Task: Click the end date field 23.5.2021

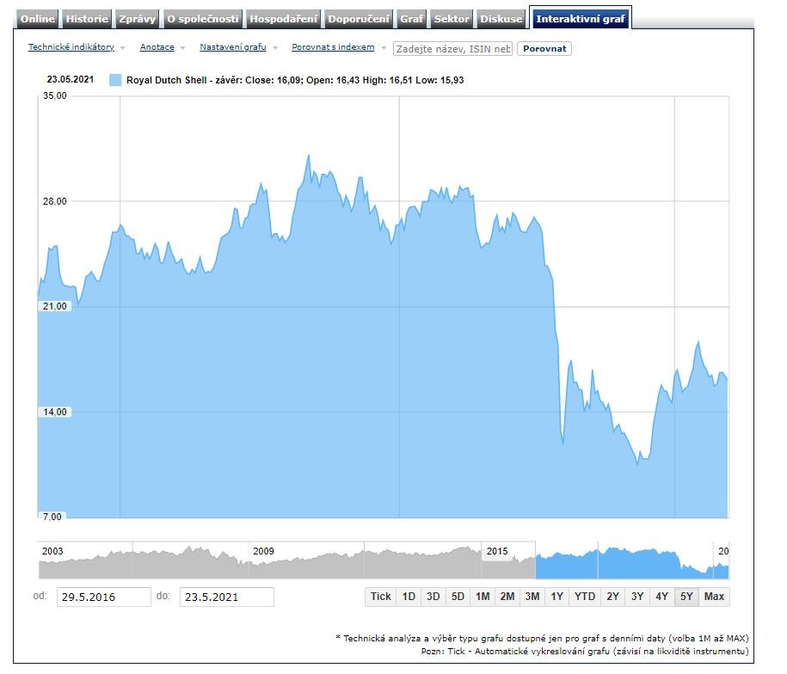Action: pos(226,597)
